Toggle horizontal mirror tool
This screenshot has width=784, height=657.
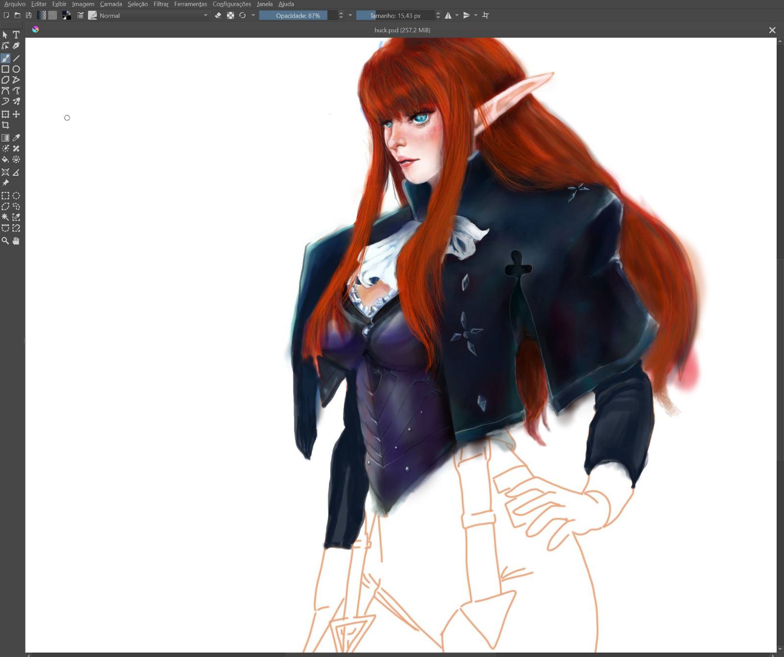448,16
